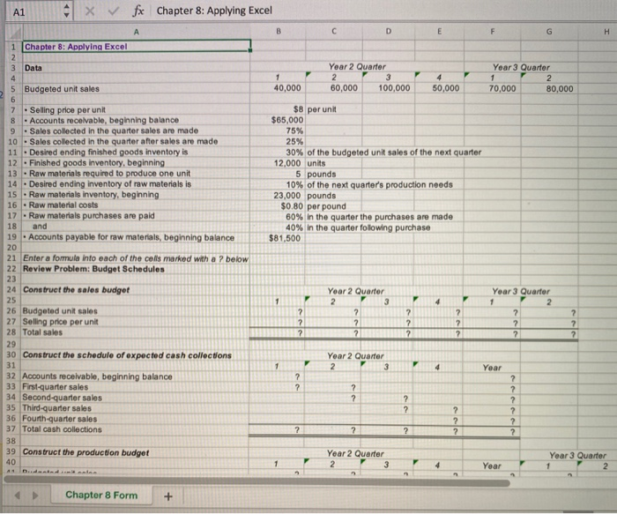Click the 25% collected cell

pyautogui.click(x=278, y=141)
